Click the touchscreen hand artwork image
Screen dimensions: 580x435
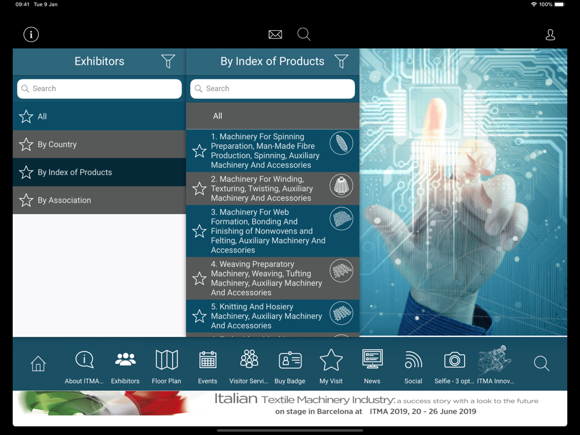463,193
